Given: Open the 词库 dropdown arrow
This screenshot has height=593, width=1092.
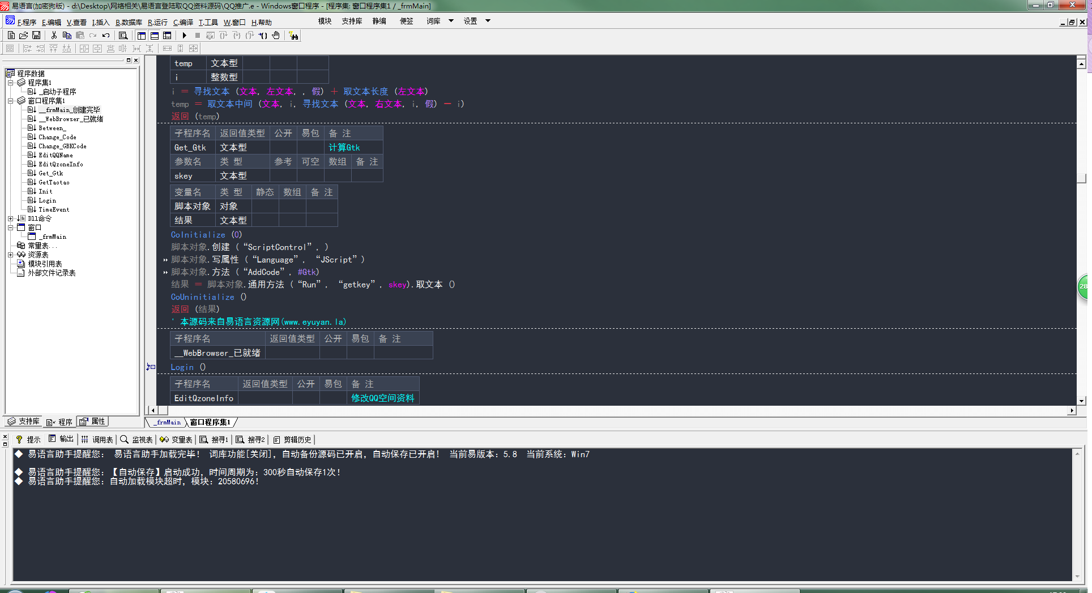Looking at the screenshot, I should (x=451, y=21).
